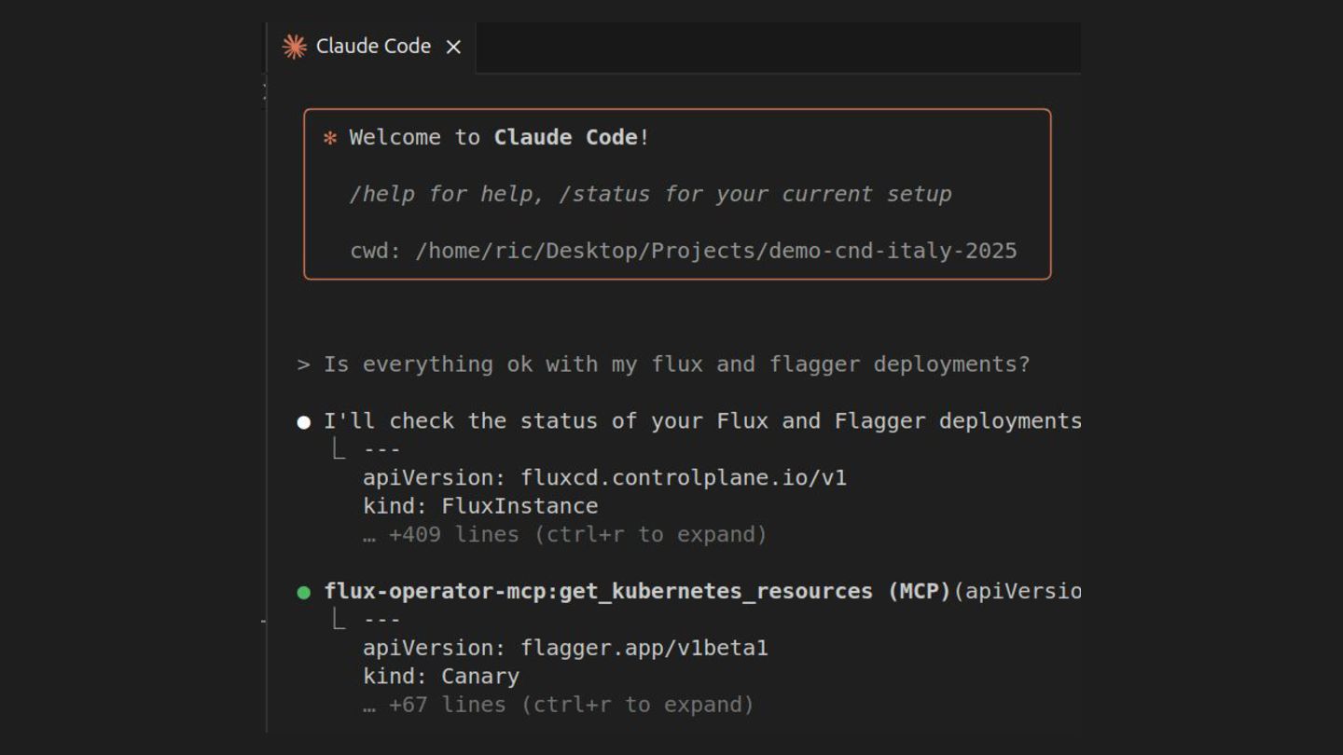1343x755 pixels.
Task: Click the white bullet beside "I'll check"
Action: [303, 422]
